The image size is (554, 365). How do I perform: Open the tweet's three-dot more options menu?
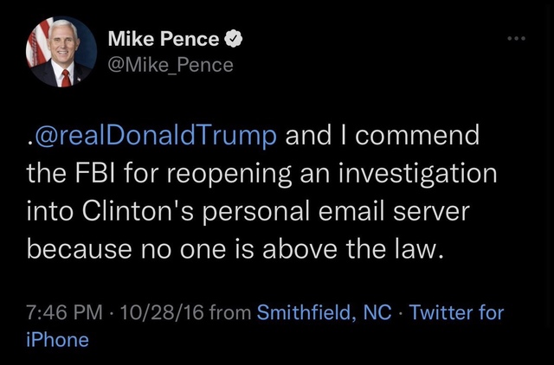(x=517, y=41)
